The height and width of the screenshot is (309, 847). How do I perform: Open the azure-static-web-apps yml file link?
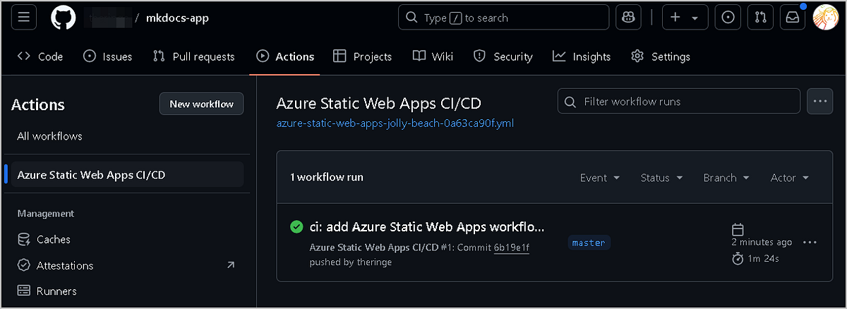(395, 123)
